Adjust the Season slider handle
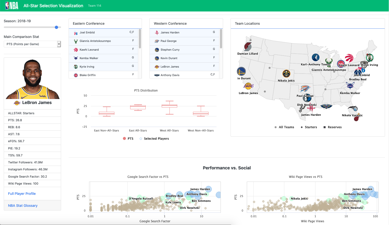This screenshot has height=225, width=389. point(56,27)
